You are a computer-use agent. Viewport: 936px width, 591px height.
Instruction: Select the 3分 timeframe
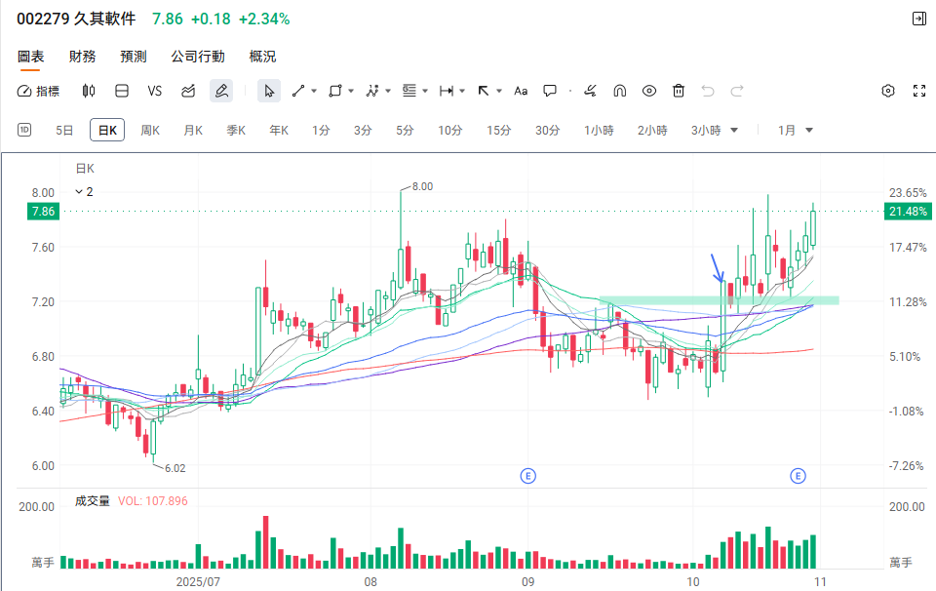pos(363,130)
